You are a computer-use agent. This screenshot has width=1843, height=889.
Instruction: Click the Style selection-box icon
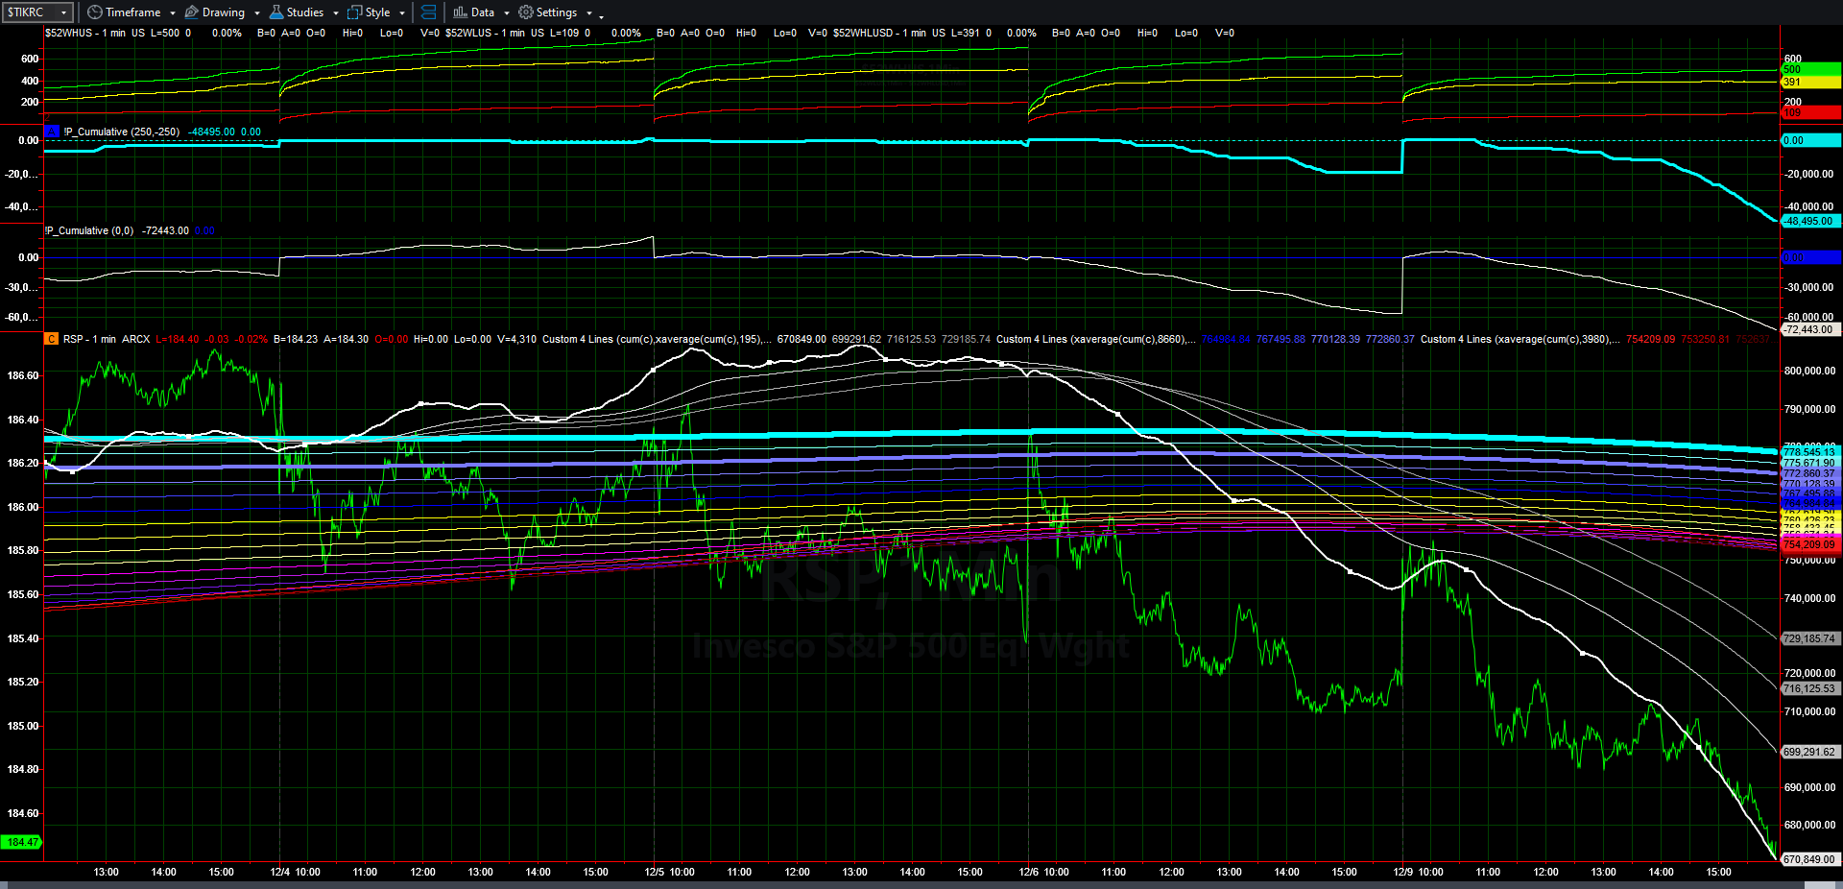tap(355, 12)
